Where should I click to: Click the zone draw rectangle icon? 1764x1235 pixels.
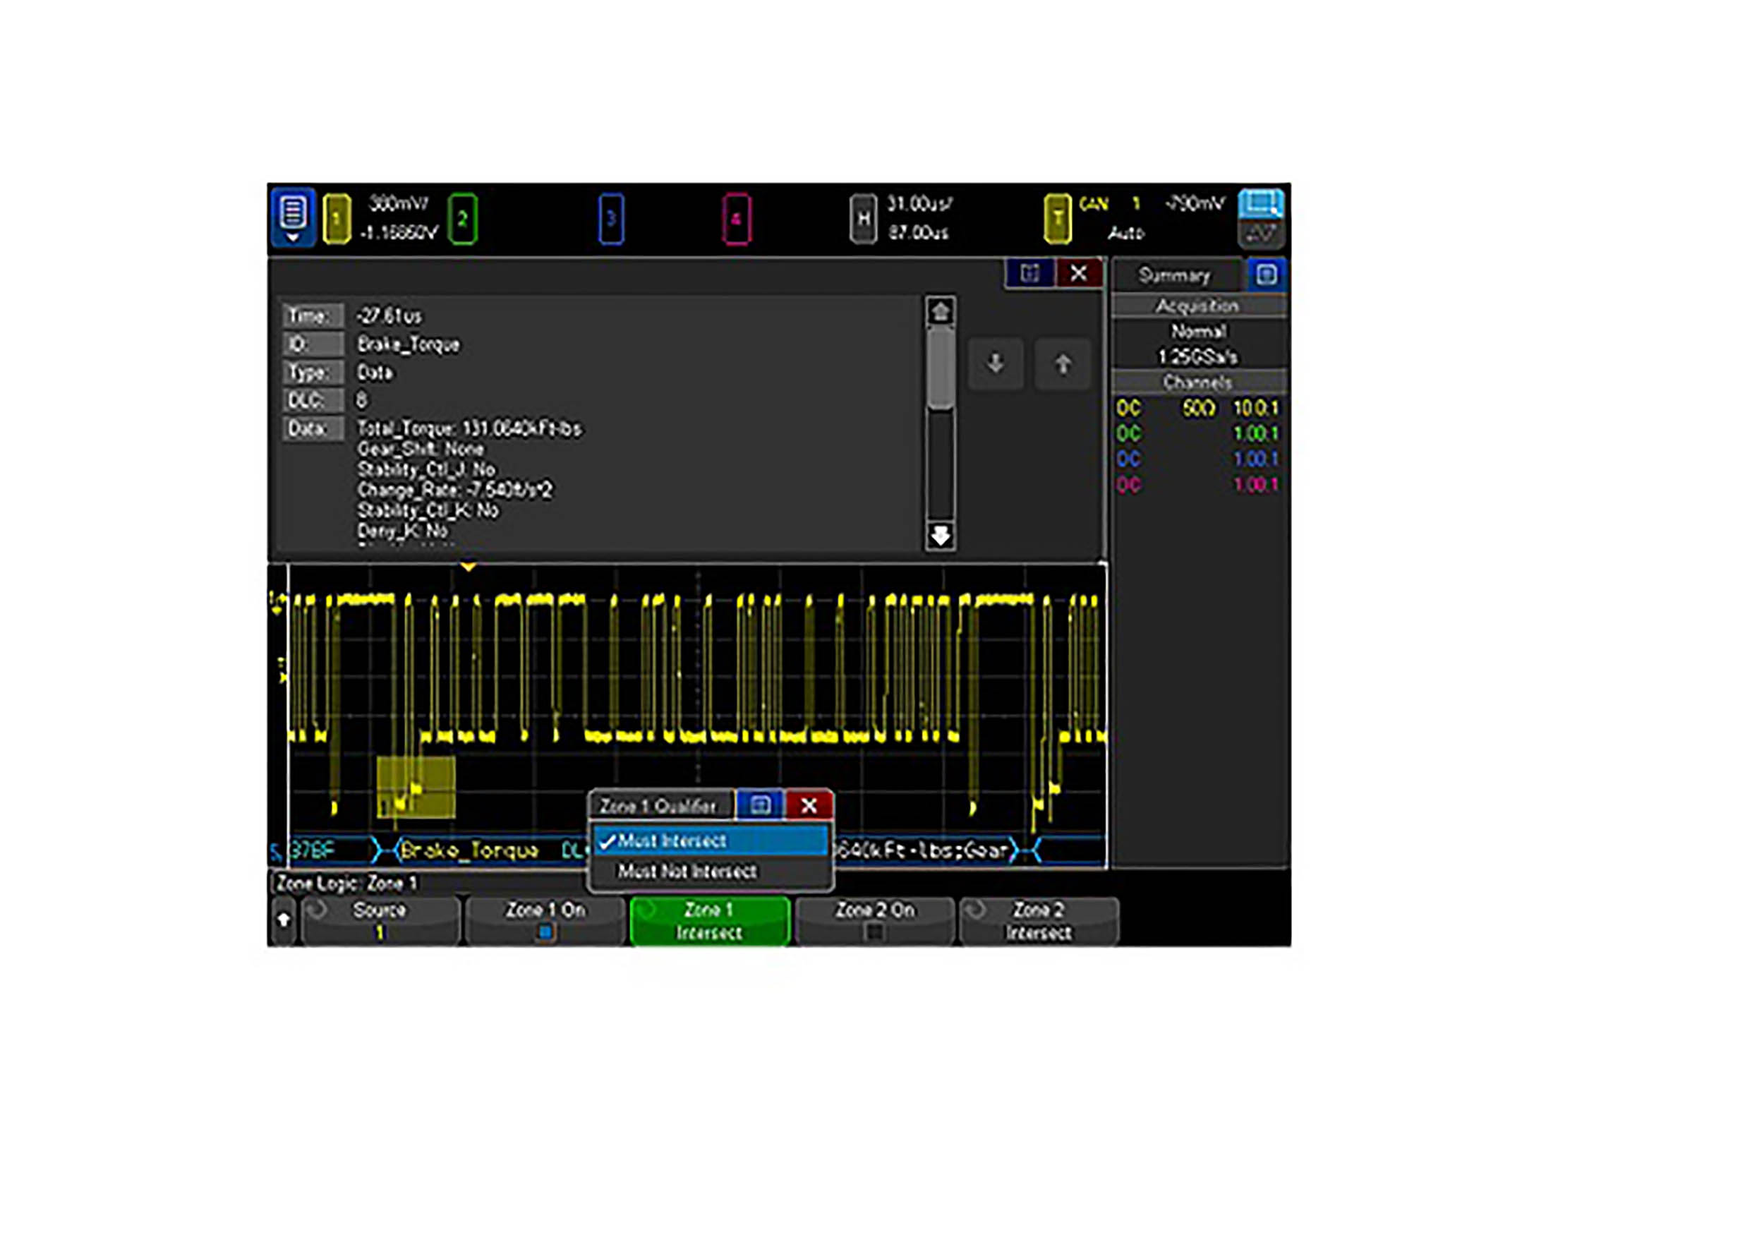(1260, 205)
